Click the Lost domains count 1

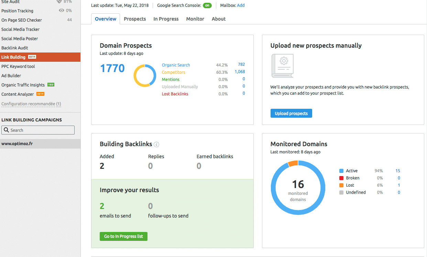[x=399, y=185]
